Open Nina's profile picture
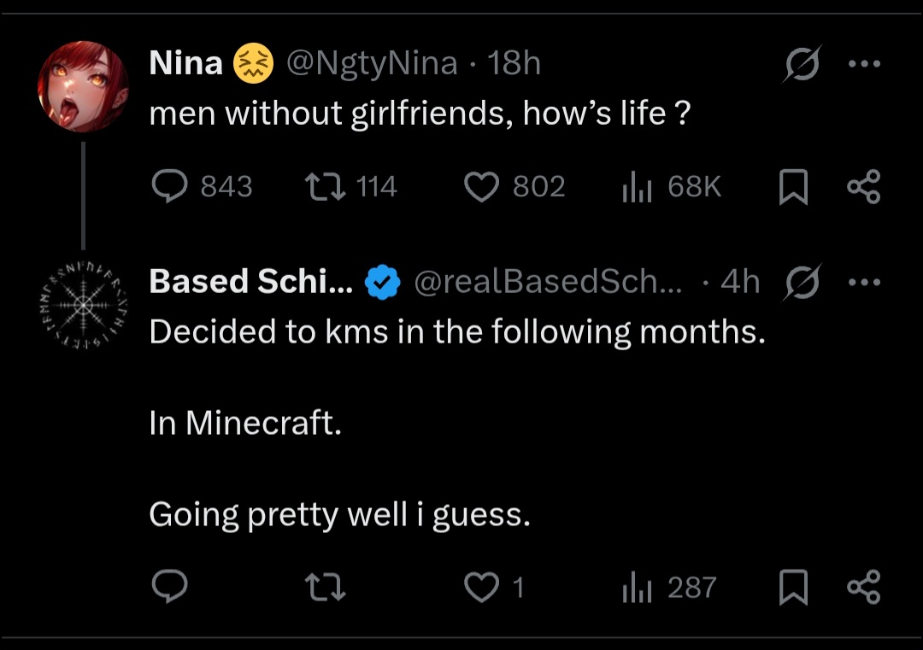 coord(82,85)
